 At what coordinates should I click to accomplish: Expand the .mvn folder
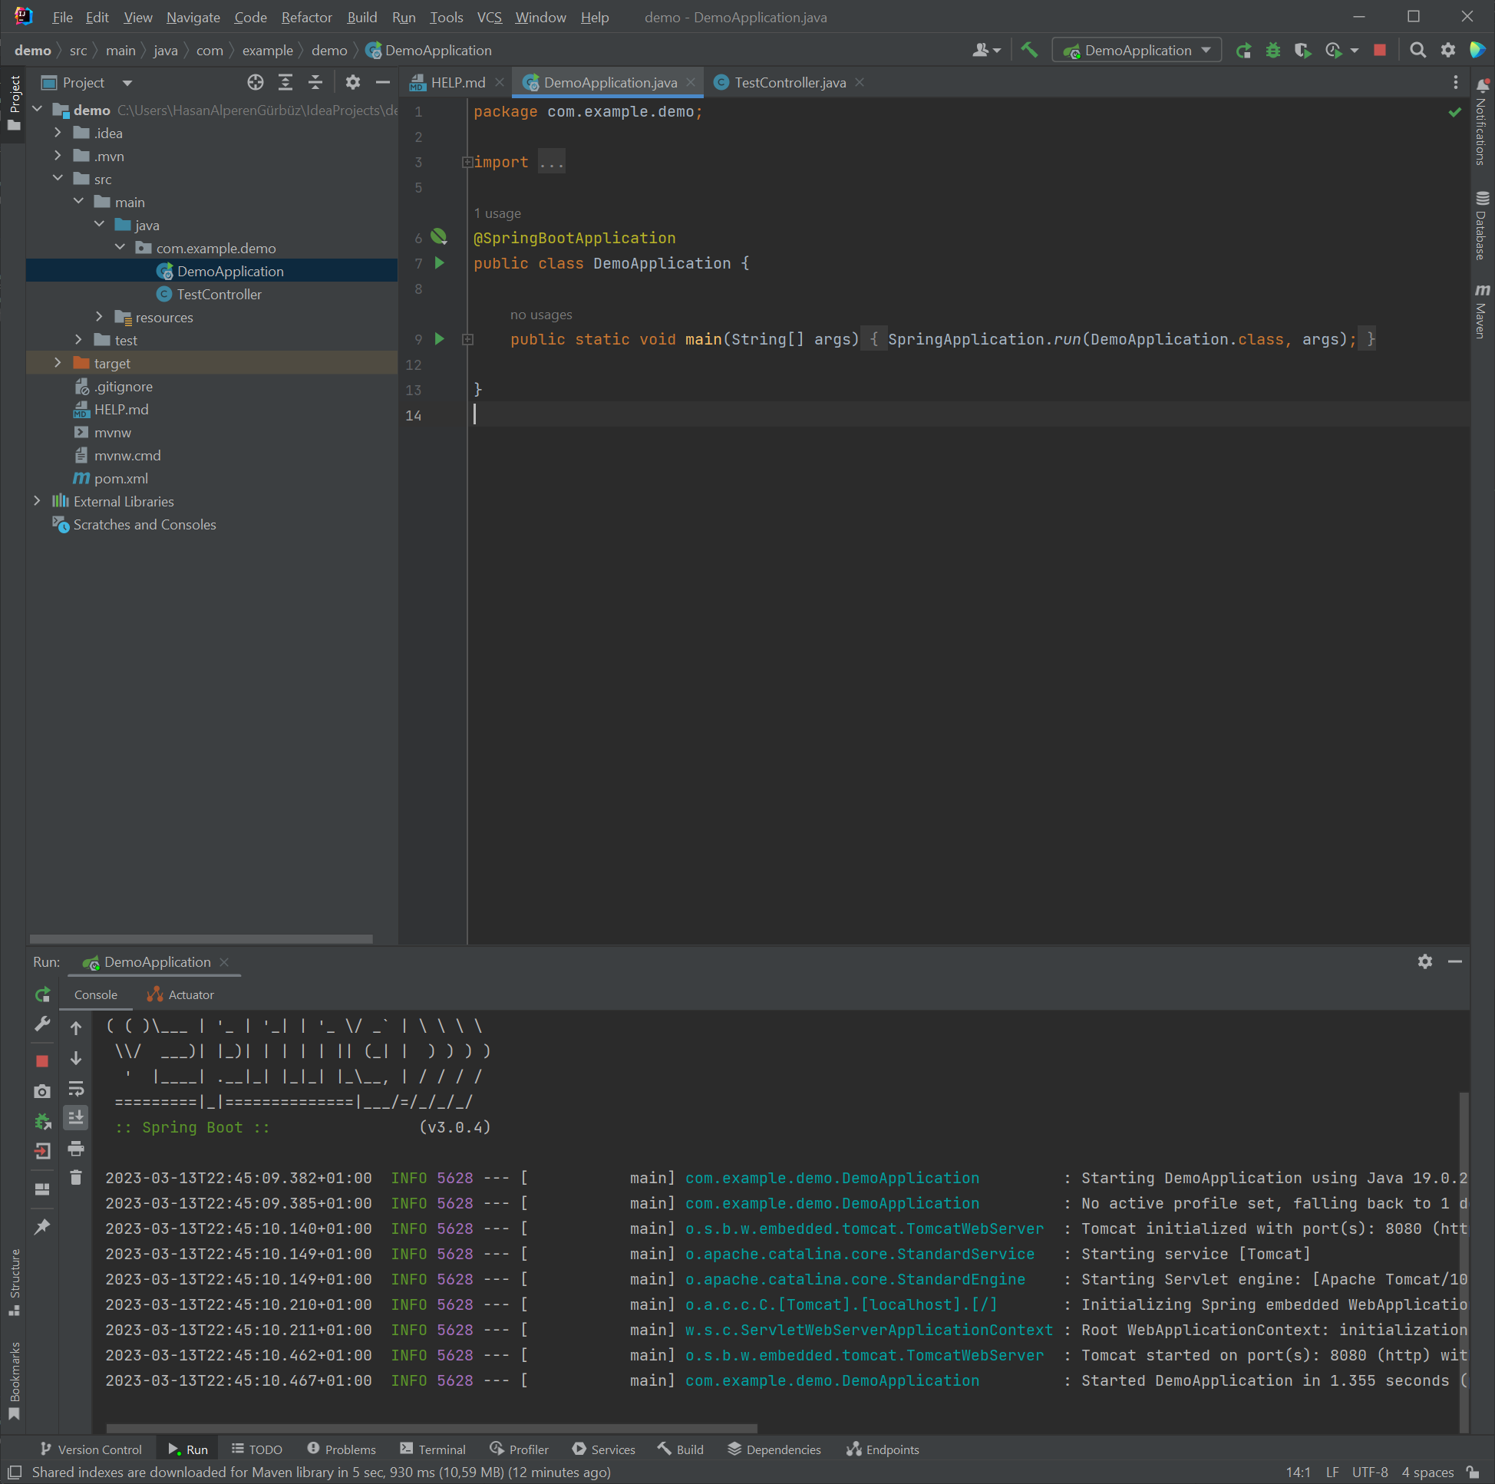[x=58, y=156]
